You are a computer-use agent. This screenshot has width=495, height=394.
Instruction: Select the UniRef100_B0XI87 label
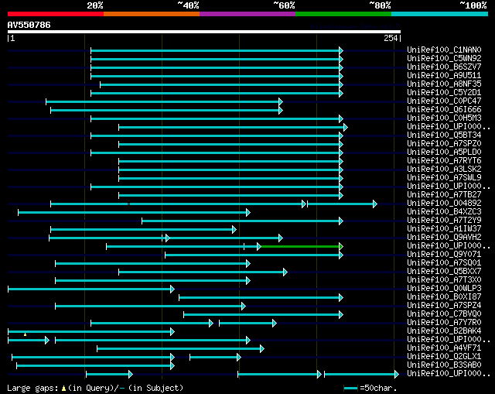point(444,297)
